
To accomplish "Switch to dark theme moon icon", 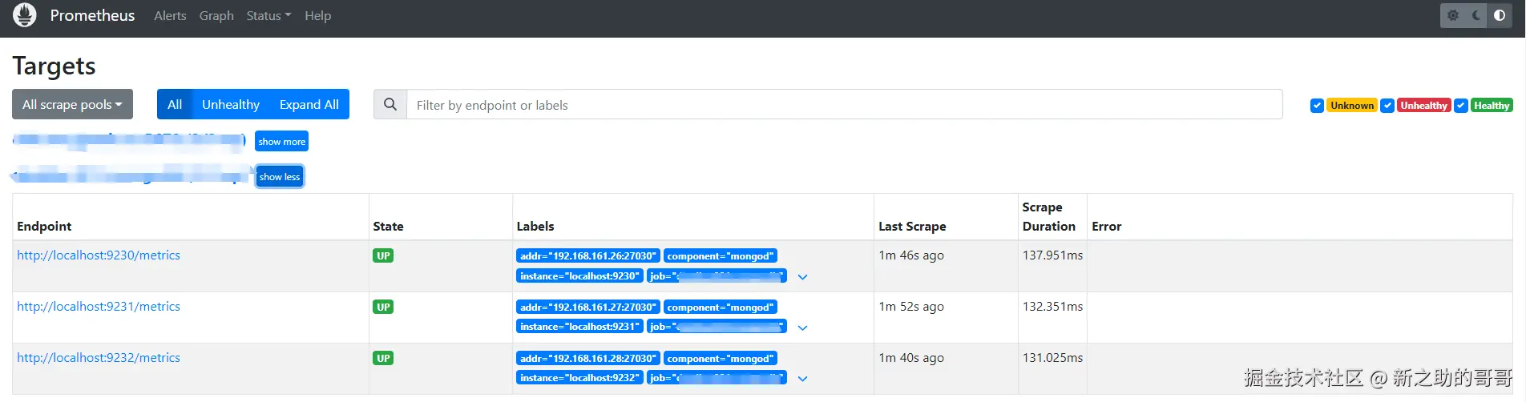I will click(1476, 15).
